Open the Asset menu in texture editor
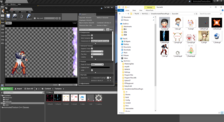The image size is (224, 122). point(17,12)
